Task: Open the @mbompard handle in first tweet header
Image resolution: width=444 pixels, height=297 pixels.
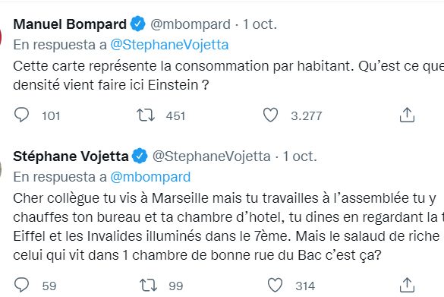Action: [x=191, y=24]
